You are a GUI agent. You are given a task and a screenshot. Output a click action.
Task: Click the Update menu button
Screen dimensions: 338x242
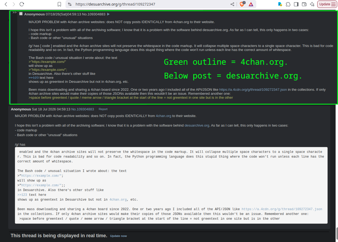(327, 4)
